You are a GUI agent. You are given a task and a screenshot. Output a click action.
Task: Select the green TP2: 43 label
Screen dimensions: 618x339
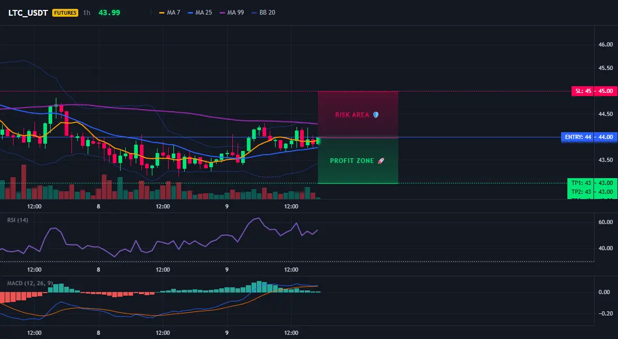581,192
